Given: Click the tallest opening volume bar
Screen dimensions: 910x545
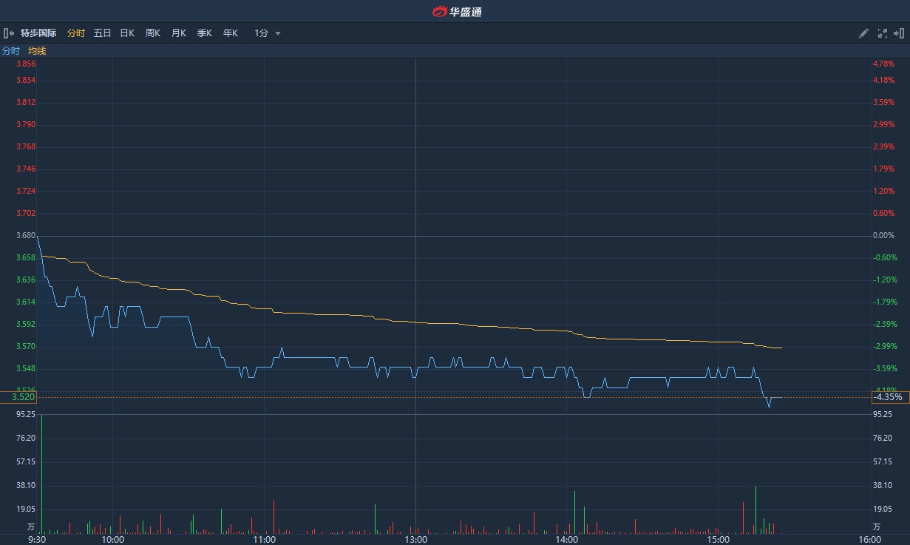Looking at the screenshot, I should (x=41, y=473).
